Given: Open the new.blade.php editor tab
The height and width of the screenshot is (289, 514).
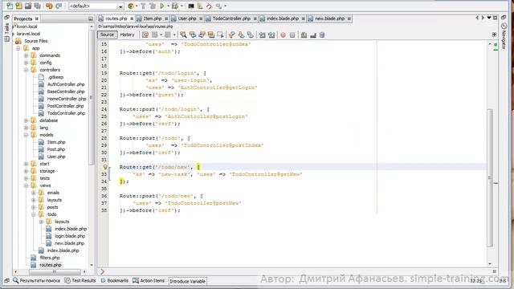Looking at the screenshot, I should coord(329,18).
